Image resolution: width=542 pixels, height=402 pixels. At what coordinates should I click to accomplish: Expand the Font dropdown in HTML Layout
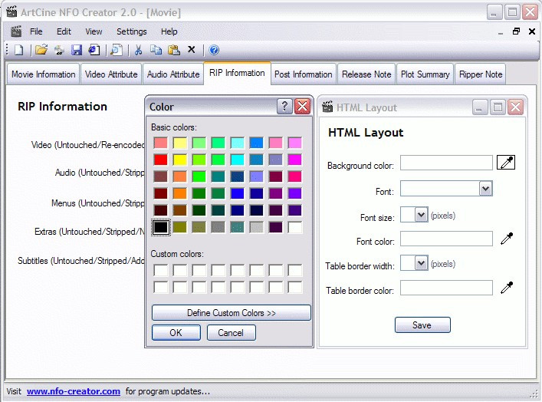(486, 189)
